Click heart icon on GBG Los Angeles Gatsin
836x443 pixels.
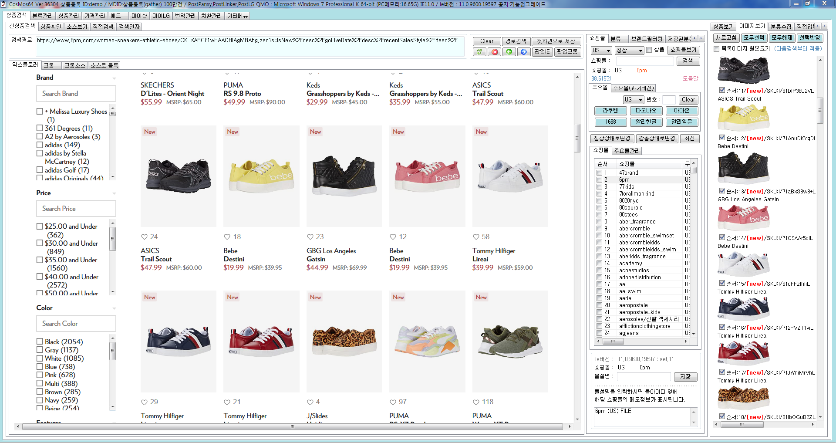[x=310, y=237]
